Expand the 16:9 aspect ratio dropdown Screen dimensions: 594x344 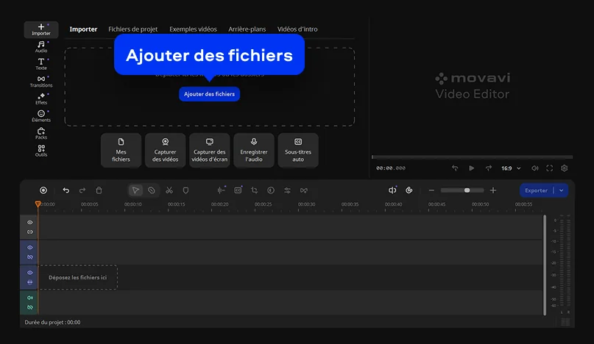point(511,168)
